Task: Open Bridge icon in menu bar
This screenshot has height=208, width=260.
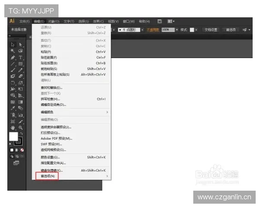Action: pos(159,21)
